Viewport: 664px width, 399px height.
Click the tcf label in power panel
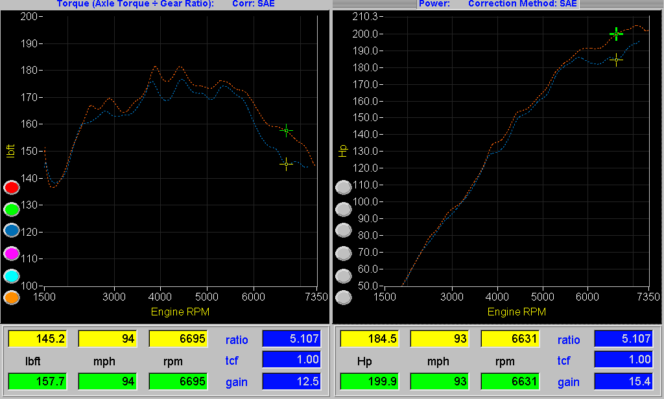(x=563, y=361)
